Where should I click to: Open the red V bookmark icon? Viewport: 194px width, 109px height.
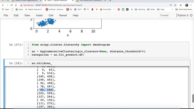point(97,9)
